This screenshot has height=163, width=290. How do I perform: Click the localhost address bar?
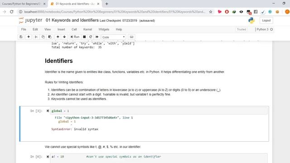tap(114, 12)
